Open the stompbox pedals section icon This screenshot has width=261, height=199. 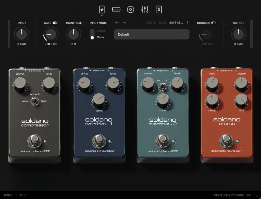[102, 9]
